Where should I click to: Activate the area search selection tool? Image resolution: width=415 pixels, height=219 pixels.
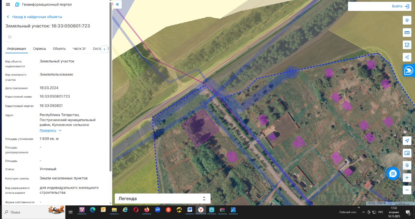coord(407,45)
